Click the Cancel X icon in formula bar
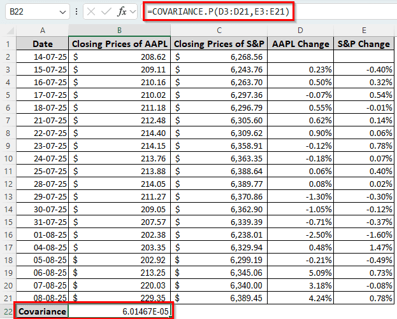This screenshot has width=397, height=319. coord(92,12)
